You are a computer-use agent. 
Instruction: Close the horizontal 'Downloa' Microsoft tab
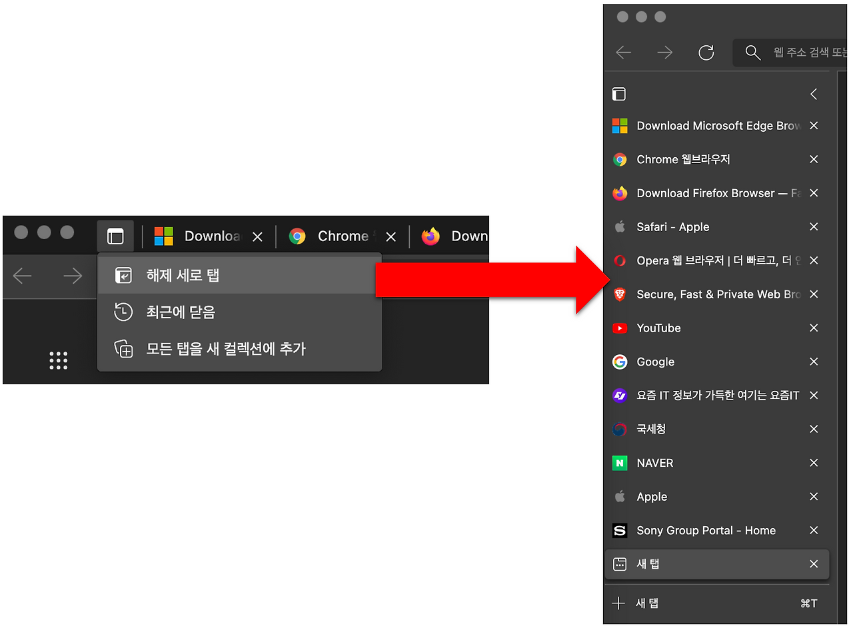[258, 236]
